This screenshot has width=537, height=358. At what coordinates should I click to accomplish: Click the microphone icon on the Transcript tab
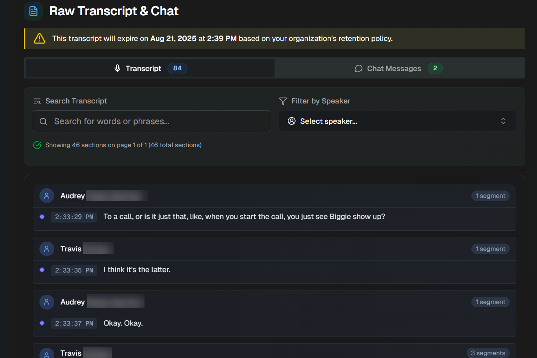pos(117,68)
